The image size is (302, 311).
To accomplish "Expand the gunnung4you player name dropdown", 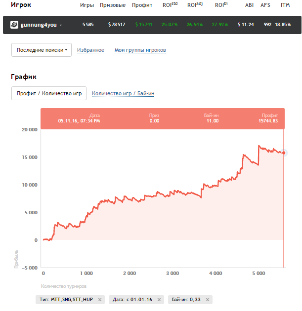I will click(x=61, y=25).
